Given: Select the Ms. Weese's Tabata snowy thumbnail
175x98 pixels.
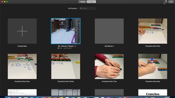Looking at the screenshot, I should (66, 31).
